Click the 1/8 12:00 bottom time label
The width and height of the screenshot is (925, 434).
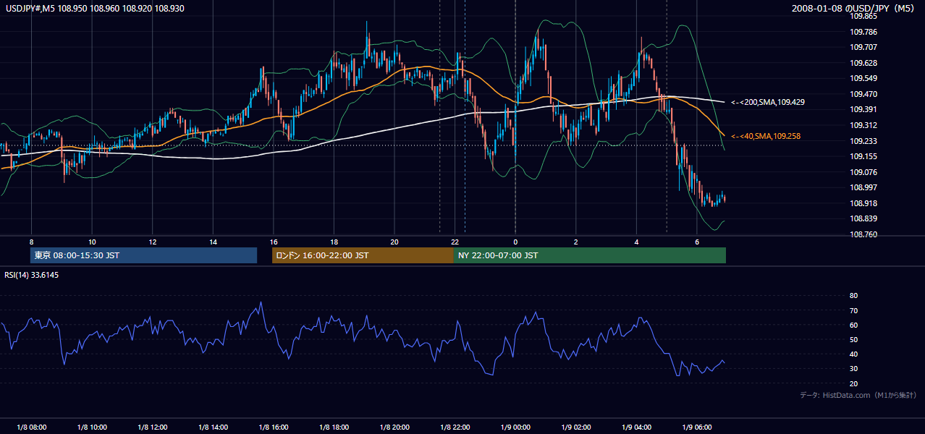153,427
